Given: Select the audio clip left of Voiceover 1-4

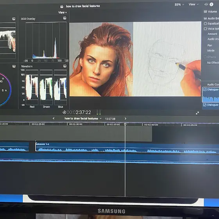Looking at the screenshot, I should [14, 147].
